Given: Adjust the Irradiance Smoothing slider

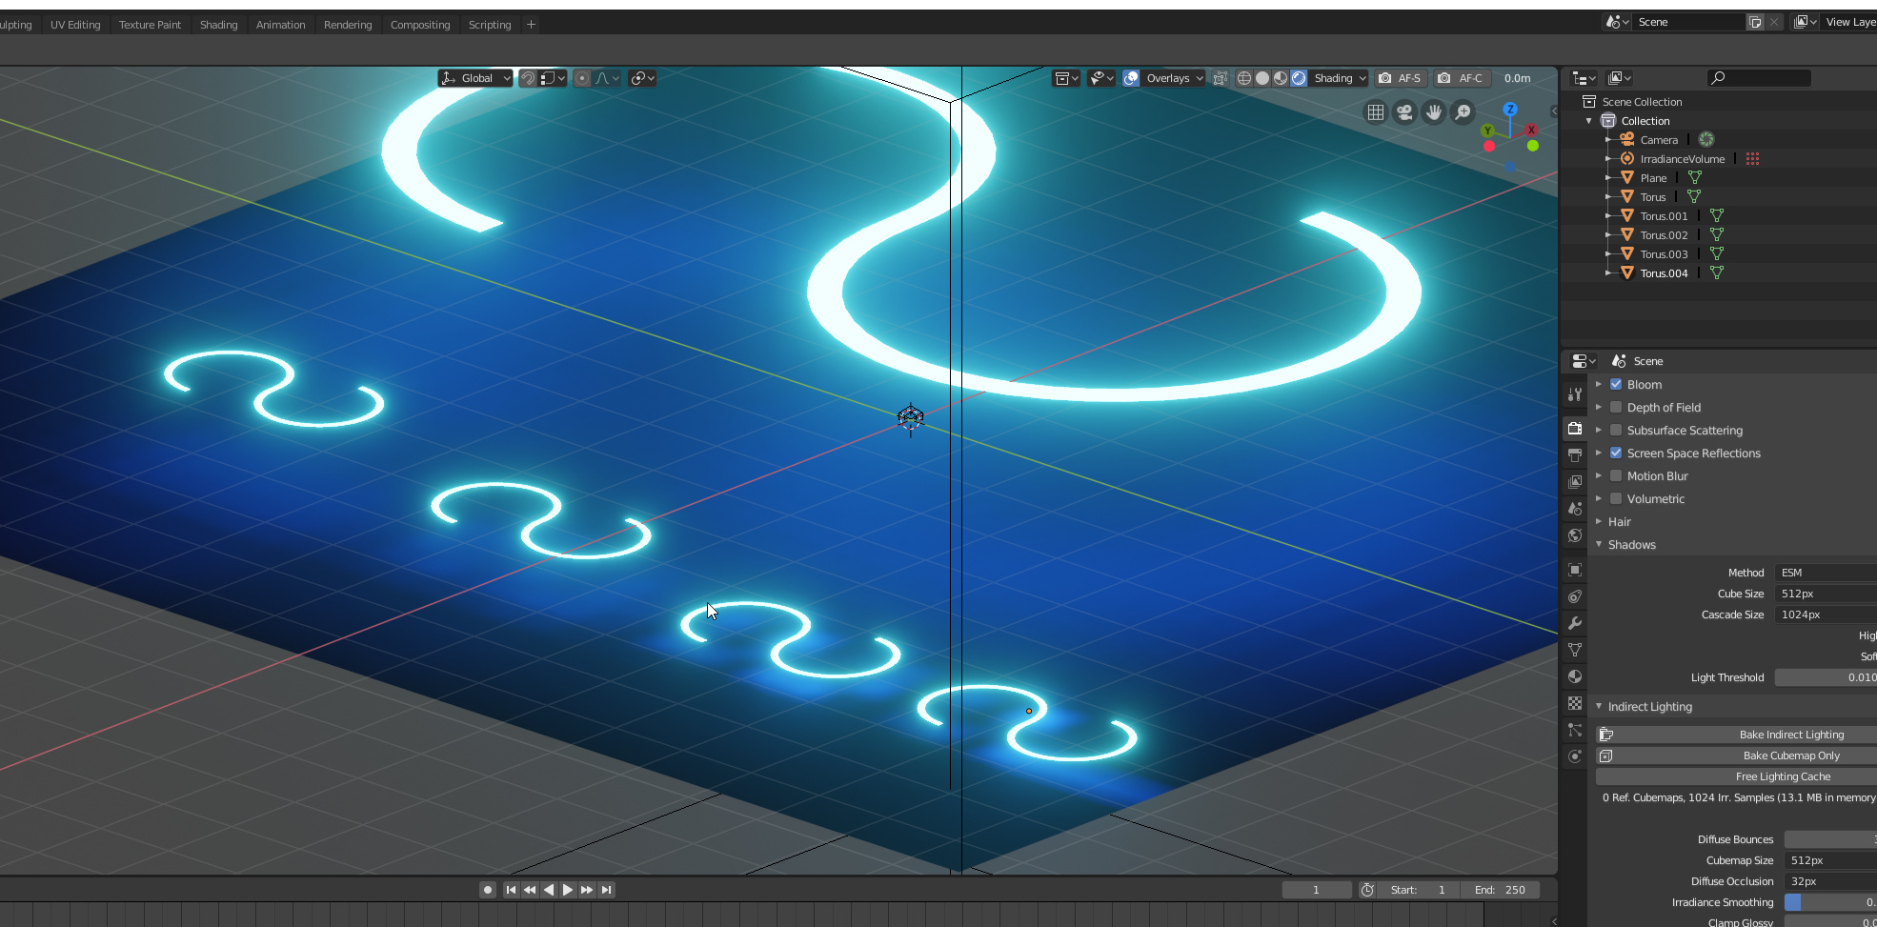Looking at the screenshot, I should pos(1829,902).
